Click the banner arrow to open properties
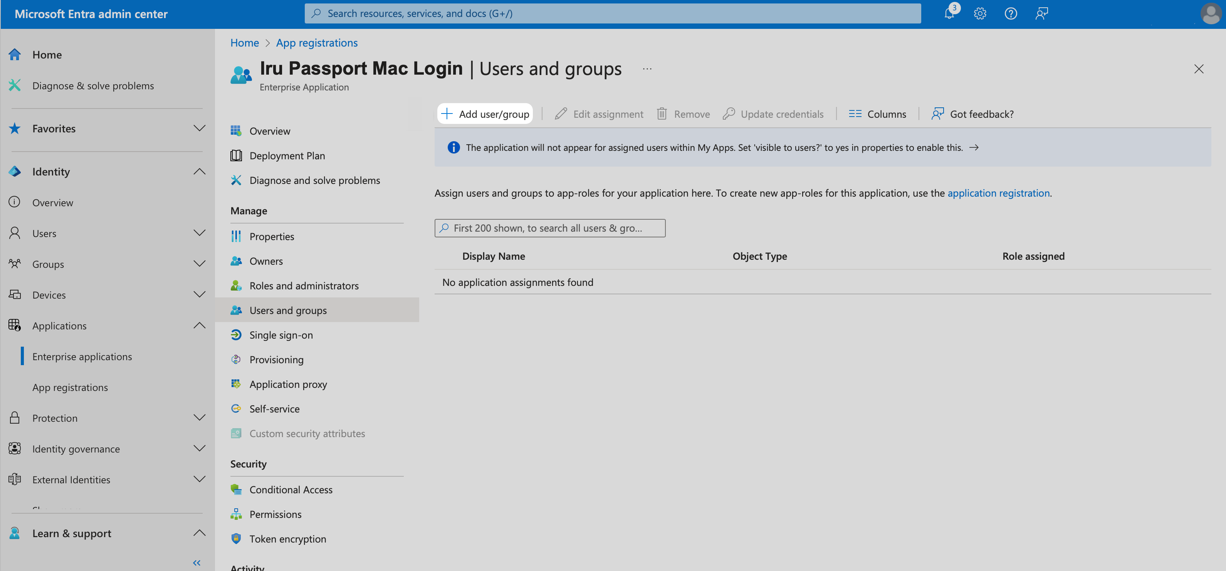The width and height of the screenshot is (1226, 571). 974,147
